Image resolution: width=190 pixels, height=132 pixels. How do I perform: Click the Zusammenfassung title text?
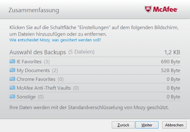click(x=34, y=10)
